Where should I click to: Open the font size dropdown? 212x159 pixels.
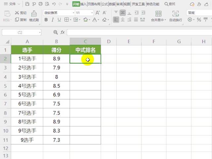pos(92,13)
